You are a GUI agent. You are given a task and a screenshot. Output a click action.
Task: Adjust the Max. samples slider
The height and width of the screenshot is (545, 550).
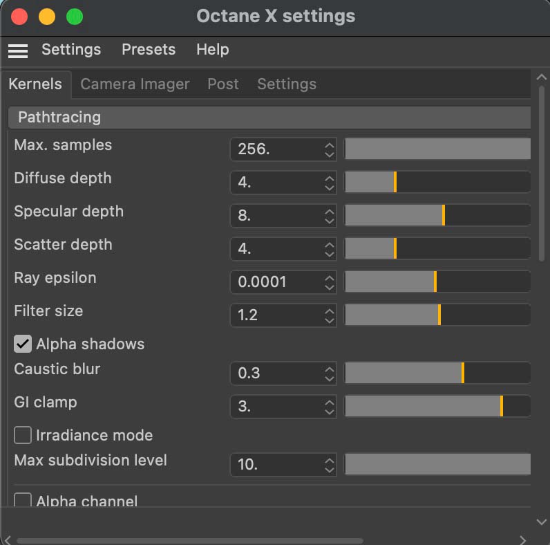437,149
